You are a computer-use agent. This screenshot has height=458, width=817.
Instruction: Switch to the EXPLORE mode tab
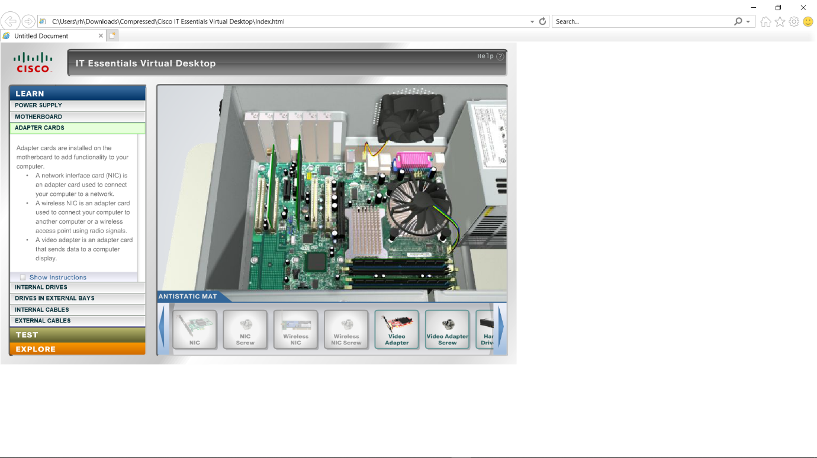click(78, 349)
